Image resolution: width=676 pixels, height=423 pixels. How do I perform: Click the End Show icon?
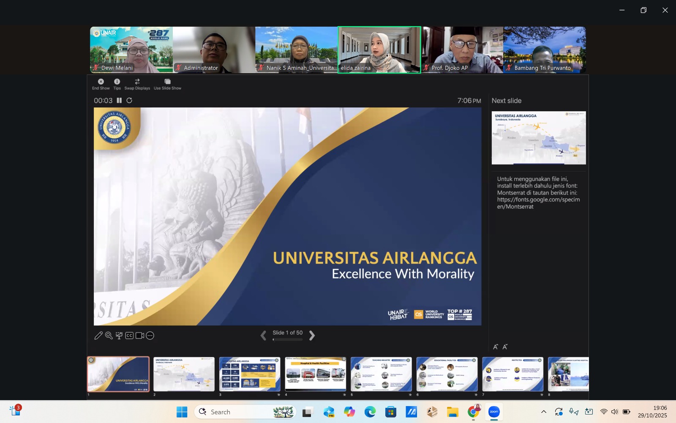pos(101,82)
